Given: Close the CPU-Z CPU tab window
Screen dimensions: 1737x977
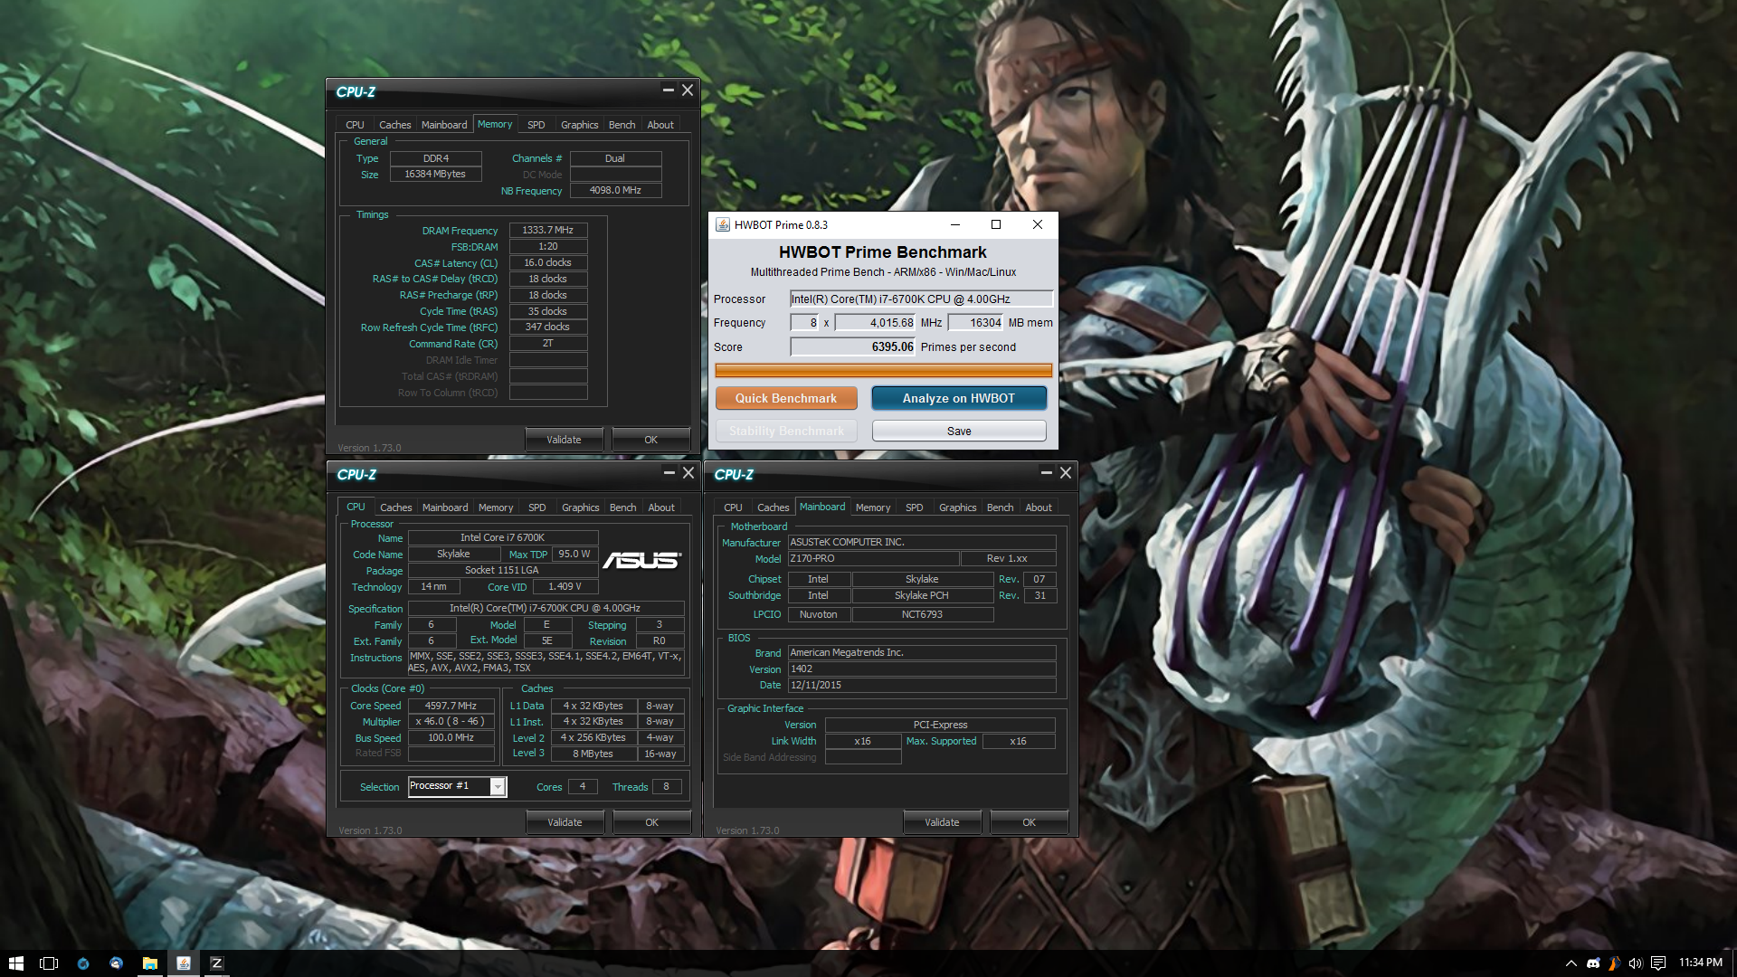Looking at the screenshot, I should pos(688,473).
